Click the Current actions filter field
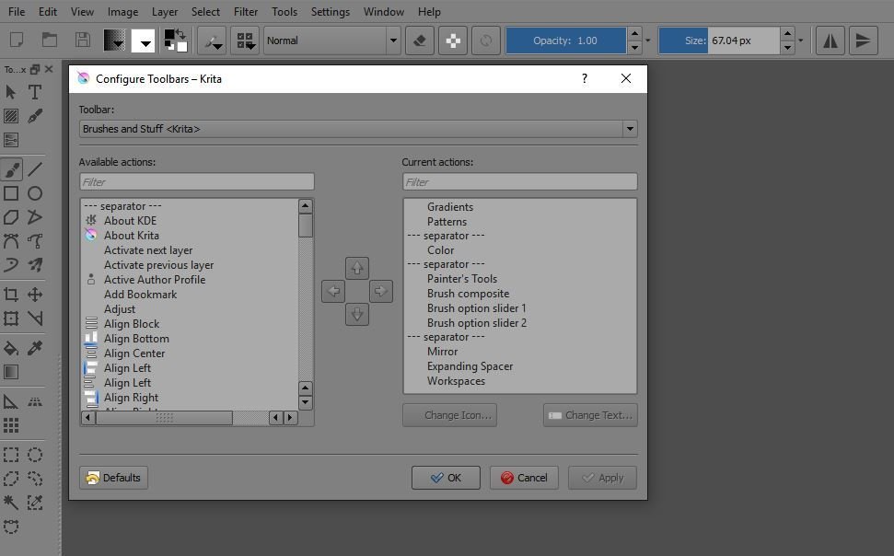 click(520, 182)
